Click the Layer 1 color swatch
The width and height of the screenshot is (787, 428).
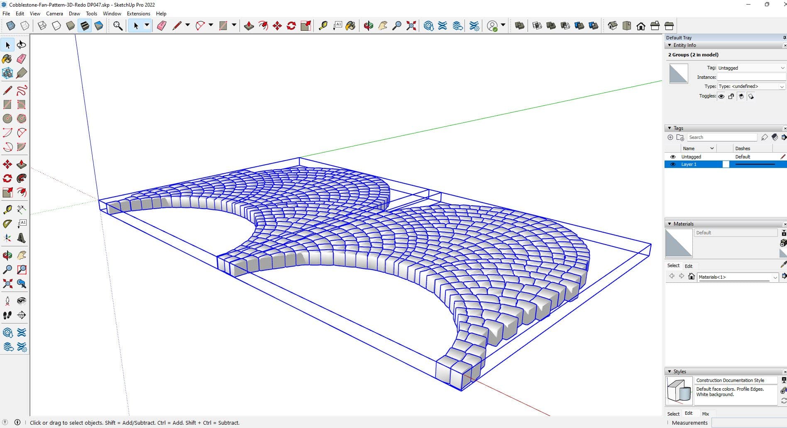(x=726, y=164)
